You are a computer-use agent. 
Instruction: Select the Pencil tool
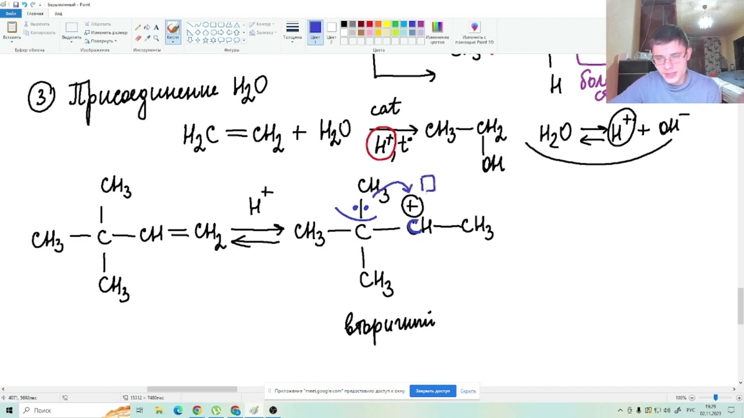pos(138,27)
